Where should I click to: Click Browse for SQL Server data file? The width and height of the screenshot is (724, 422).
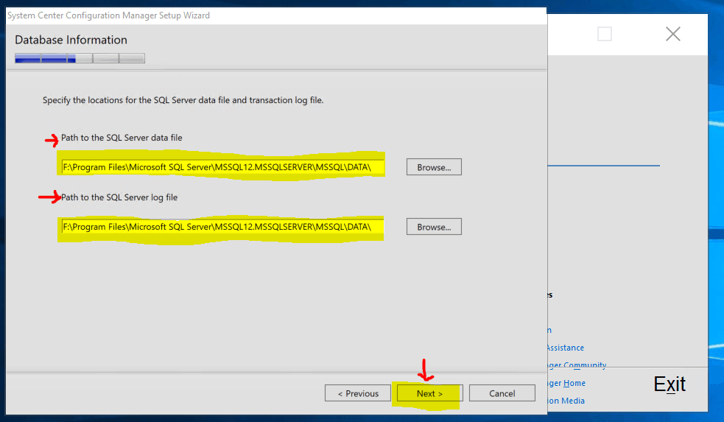click(434, 167)
